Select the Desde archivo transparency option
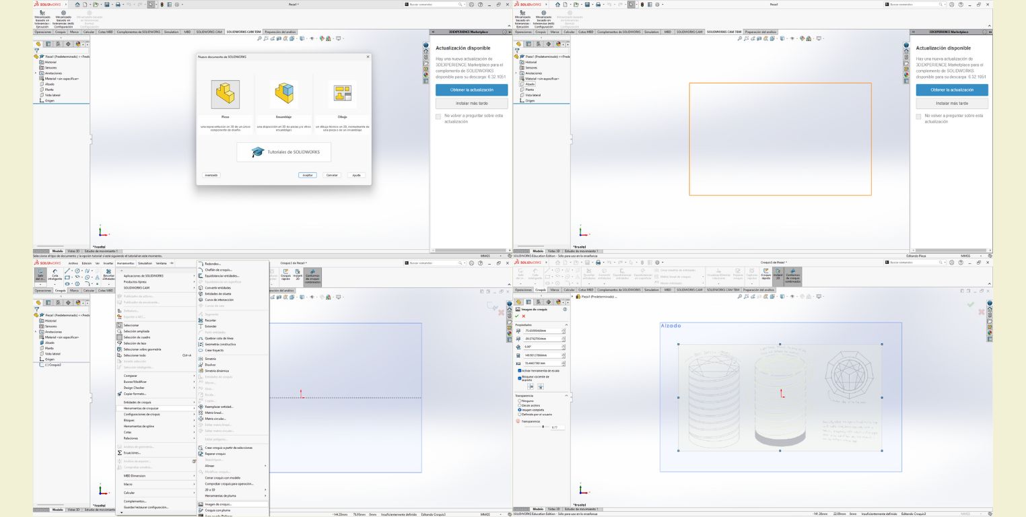The height and width of the screenshot is (517, 1026). [x=519, y=405]
